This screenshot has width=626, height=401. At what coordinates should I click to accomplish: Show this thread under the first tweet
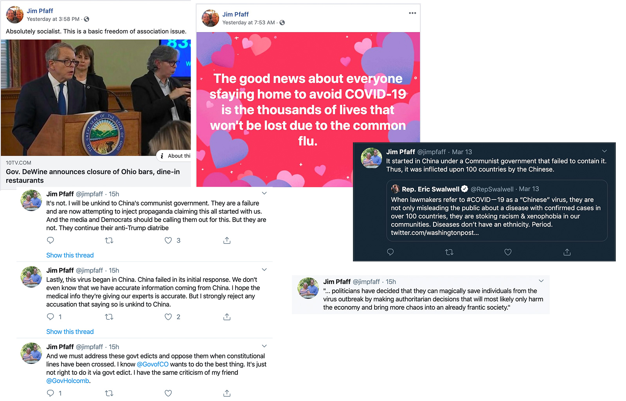70,255
